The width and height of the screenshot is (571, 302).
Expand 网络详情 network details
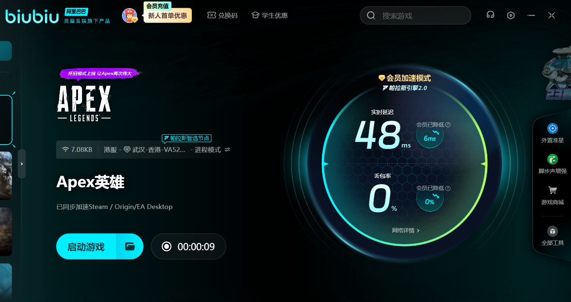406,230
